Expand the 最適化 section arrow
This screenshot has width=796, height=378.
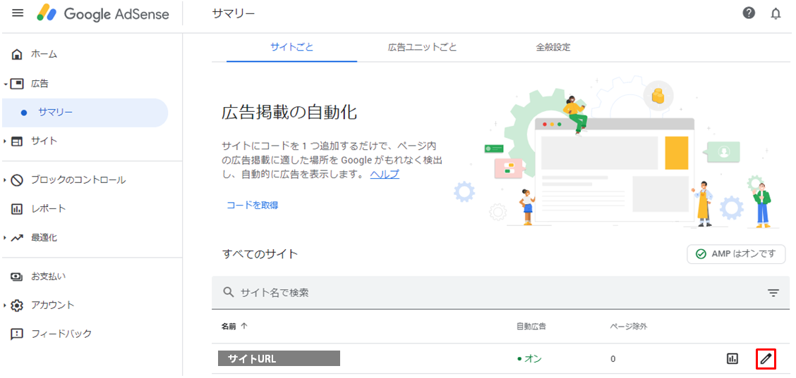(5, 238)
